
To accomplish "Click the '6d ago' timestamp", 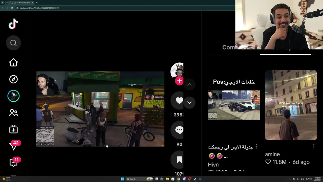I will coord(301,162).
